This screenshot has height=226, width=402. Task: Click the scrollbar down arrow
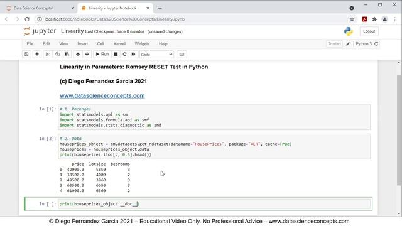(x=399, y=213)
